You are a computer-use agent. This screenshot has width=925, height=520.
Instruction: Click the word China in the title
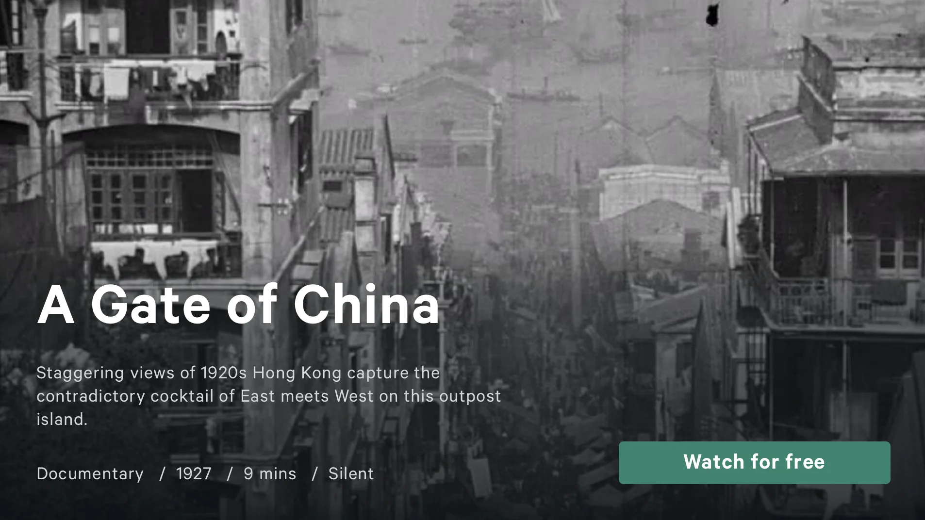(366, 305)
